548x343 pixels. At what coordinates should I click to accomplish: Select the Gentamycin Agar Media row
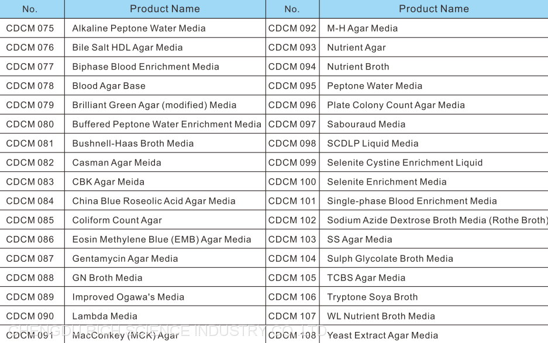125,258
